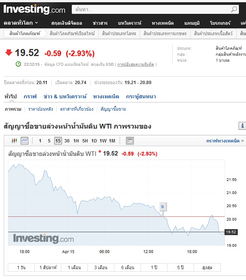Select the area chart type icon
Viewport: 246px width, 280px height.
(x=24, y=141)
